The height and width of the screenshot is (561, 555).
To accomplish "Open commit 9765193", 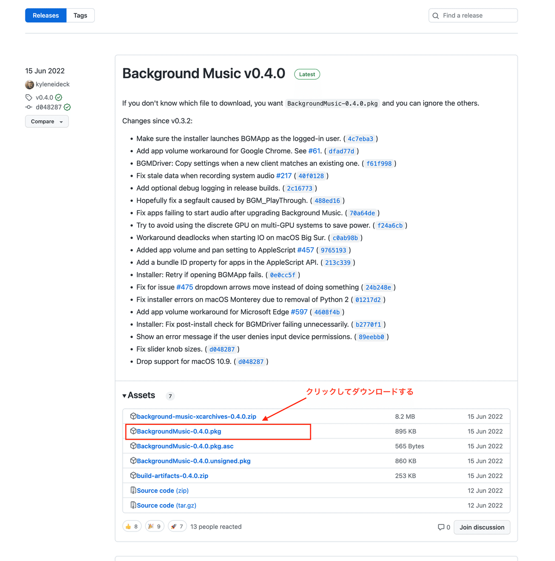I will (333, 250).
